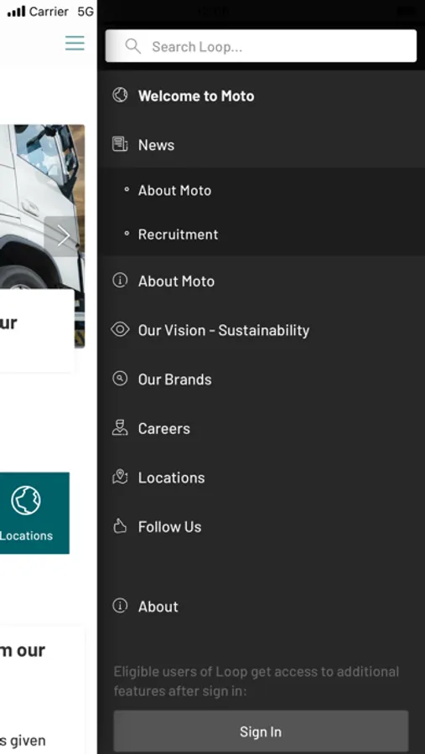Click the Sign In button

click(x=261, y=731)
